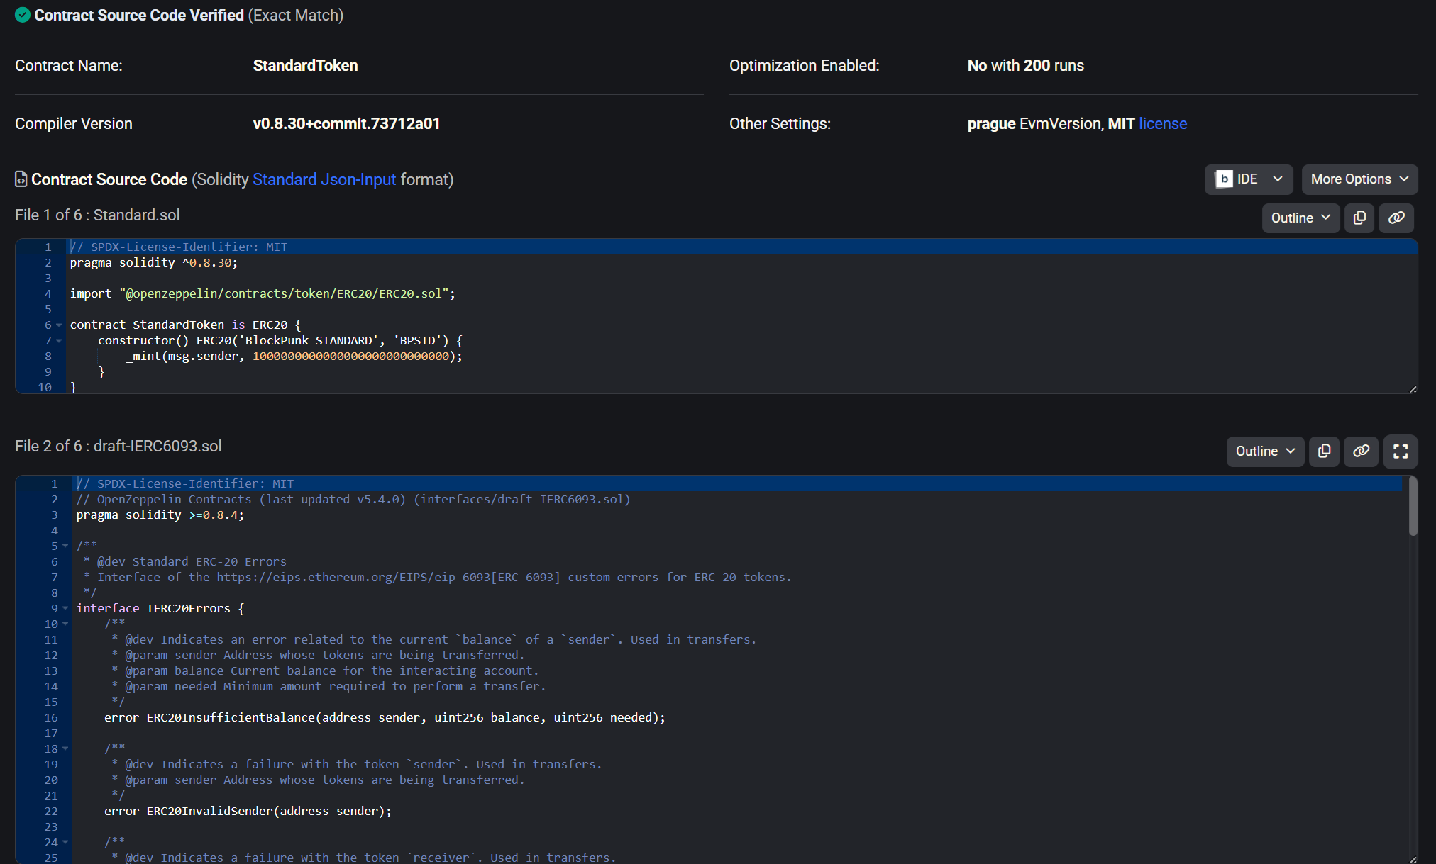Click permalink icon for Standard.sol file
Viewport: 1436px width, 864px height.
point(1396,218)
